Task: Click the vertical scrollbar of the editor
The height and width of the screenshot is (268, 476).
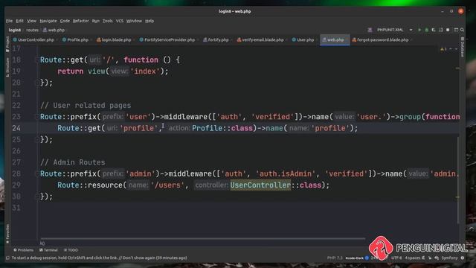Action: click(457, 180)
